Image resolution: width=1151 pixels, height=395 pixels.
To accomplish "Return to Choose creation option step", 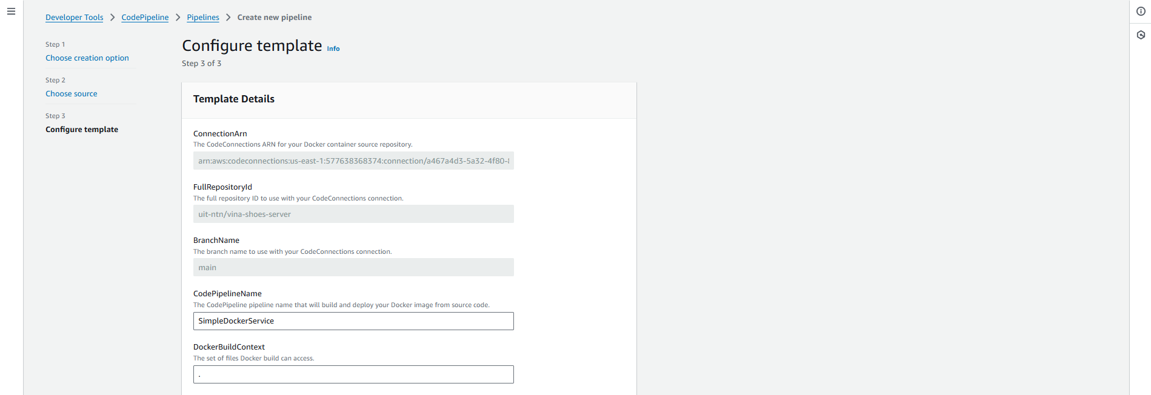I will (x=87, y=58).
